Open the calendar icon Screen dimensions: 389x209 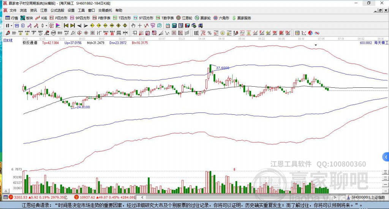click(168, 25)
